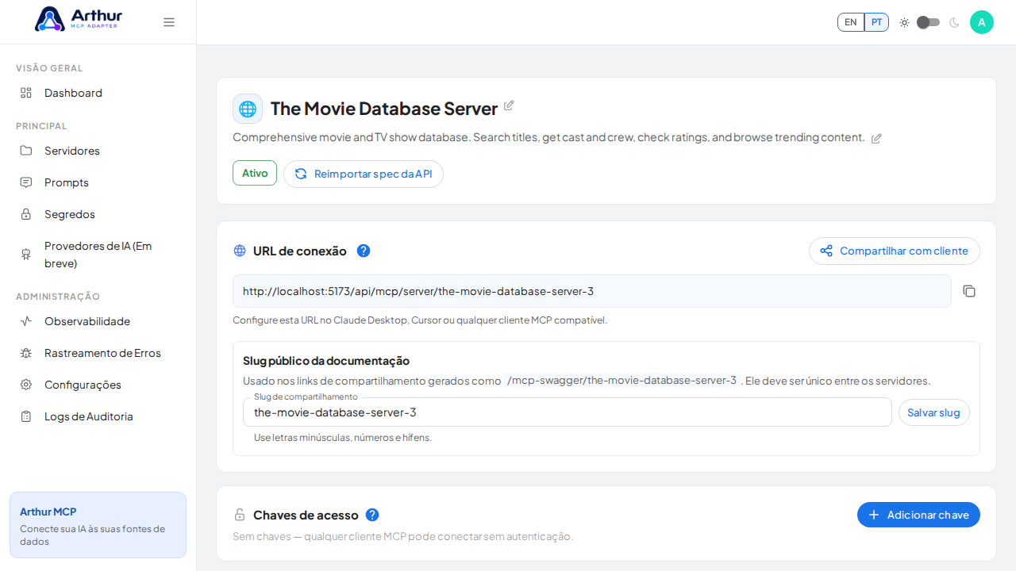
Task: Go to Configurações
Action: (x=98, y=385)
